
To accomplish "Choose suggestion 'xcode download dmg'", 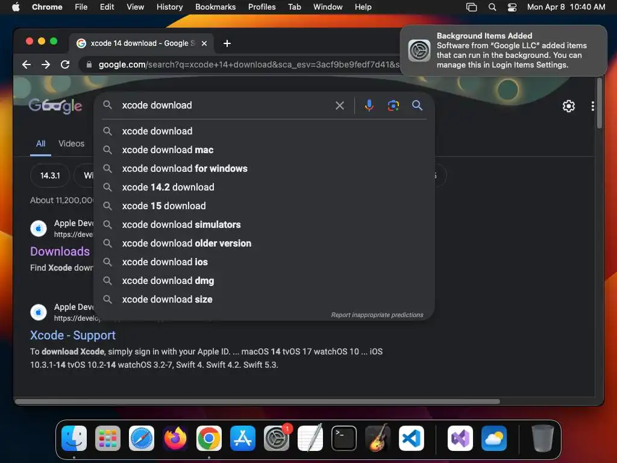I will [x=264, y=281].
